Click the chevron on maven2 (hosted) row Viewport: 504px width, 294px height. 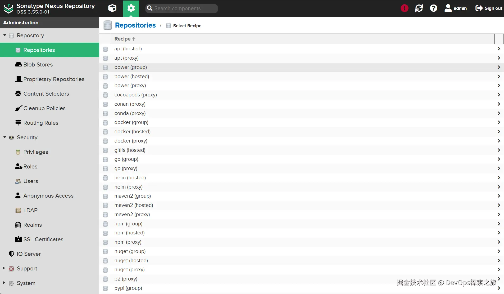click(x=499, y=205)
